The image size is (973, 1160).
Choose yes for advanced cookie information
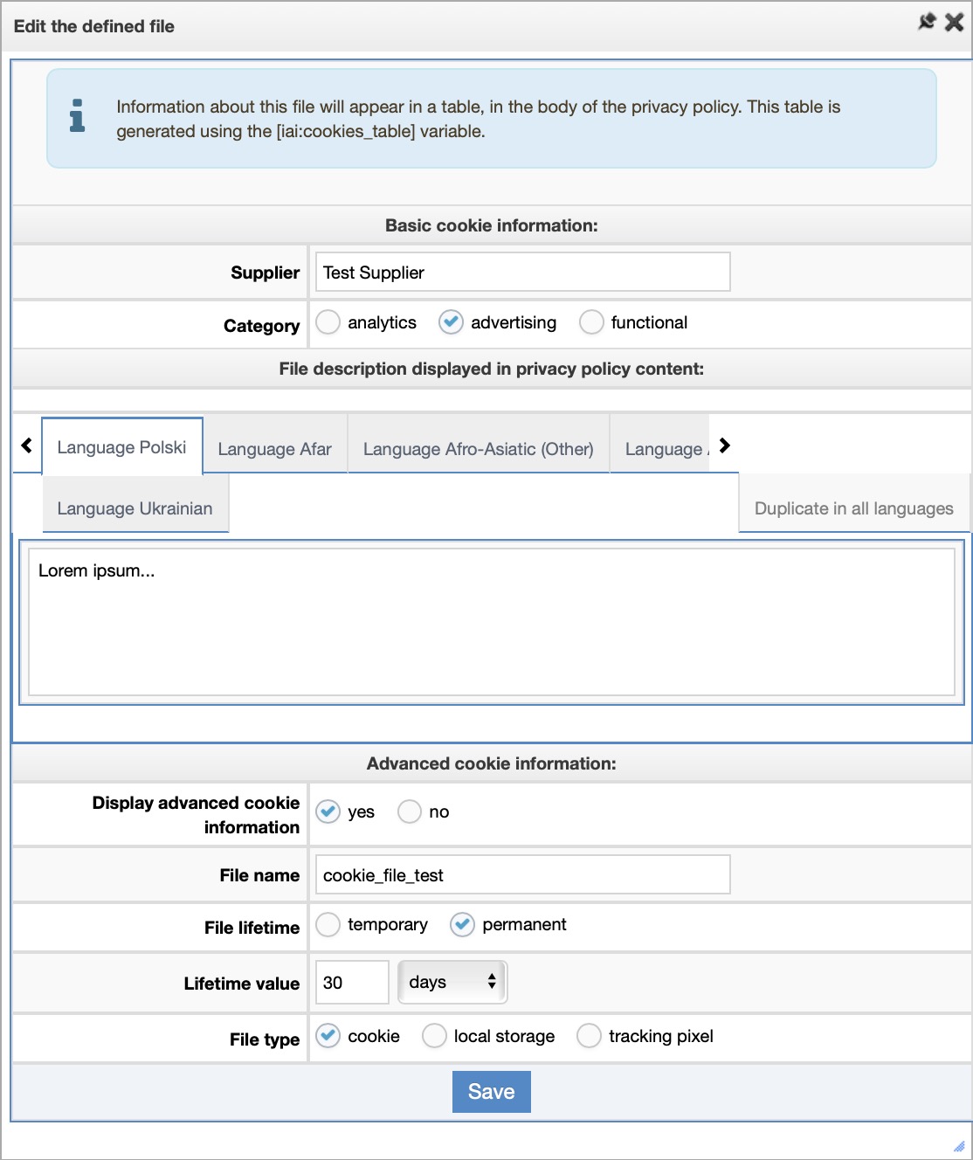pos(328,811)
